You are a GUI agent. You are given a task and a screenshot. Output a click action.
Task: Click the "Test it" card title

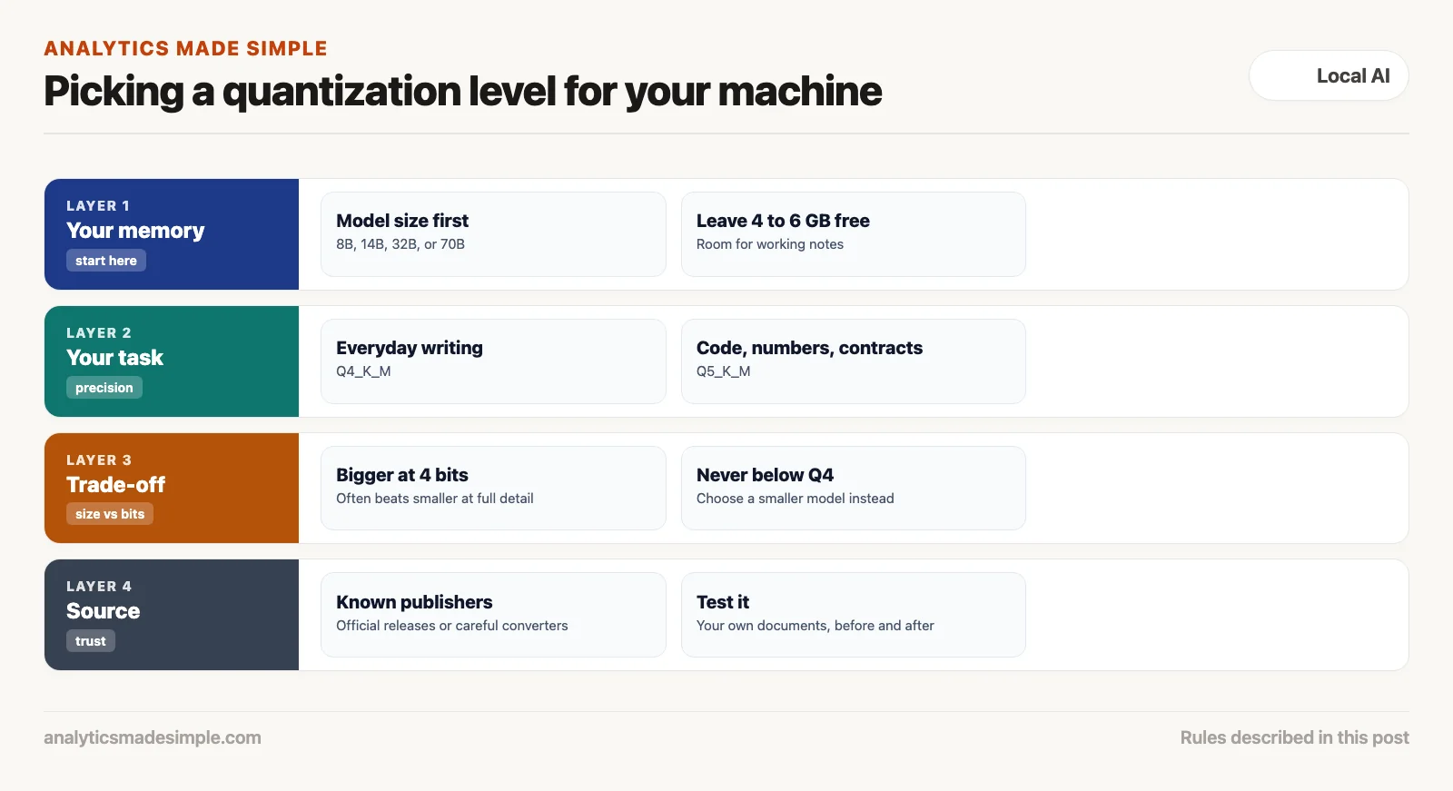723,602
